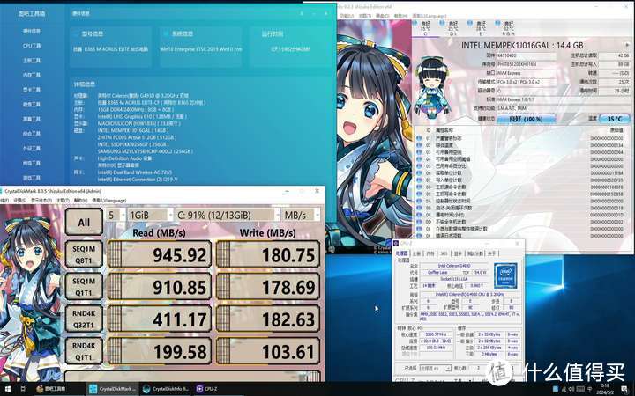Screen dimensions: 635x396
Task: Open the 1GiB test size dropdown
Action: click(x=148, y=214)
